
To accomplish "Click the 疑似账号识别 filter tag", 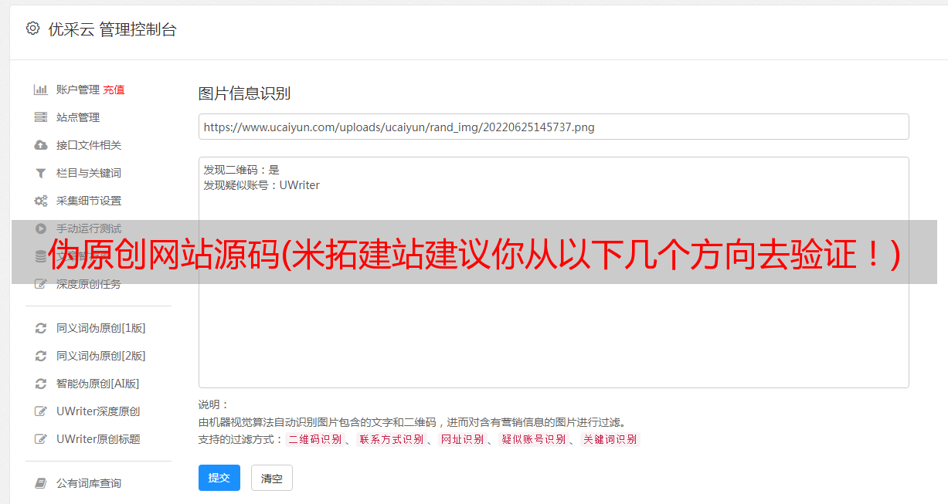I will tap(534, 439).
